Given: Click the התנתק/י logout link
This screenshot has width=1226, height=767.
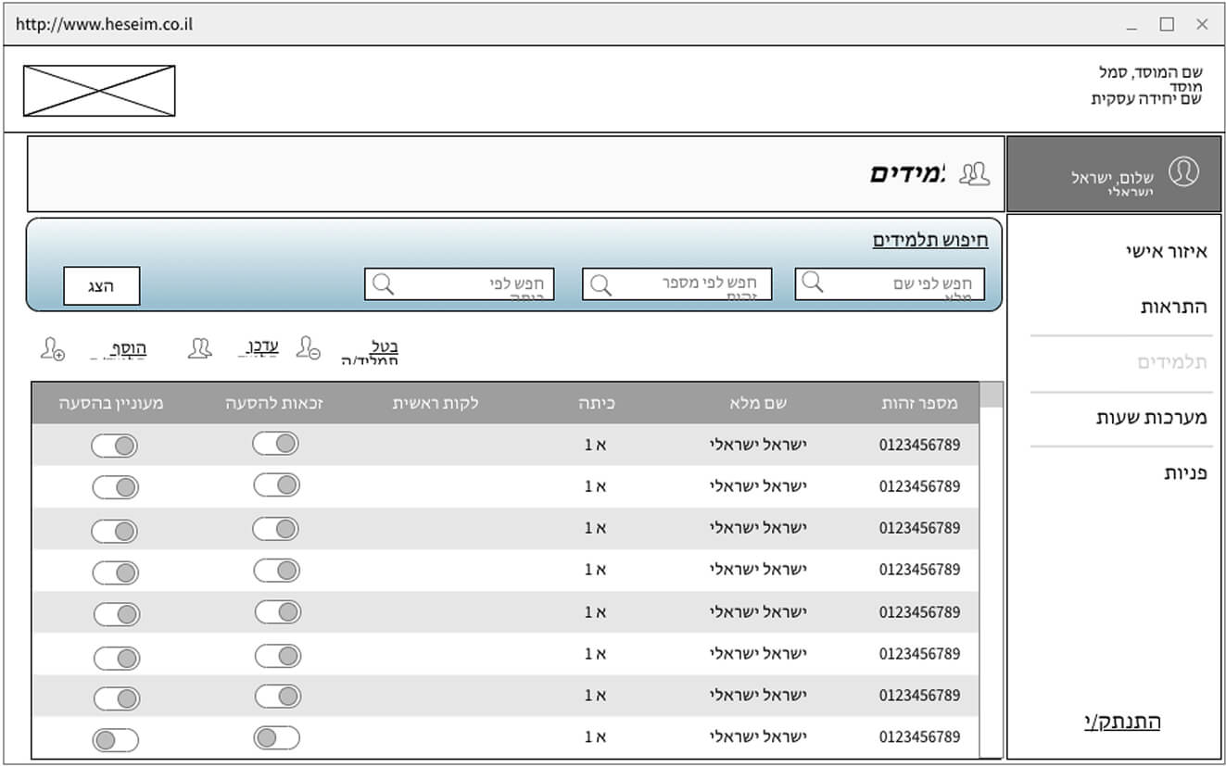Looking at the screenshot, I should (x=1121, y=722).
